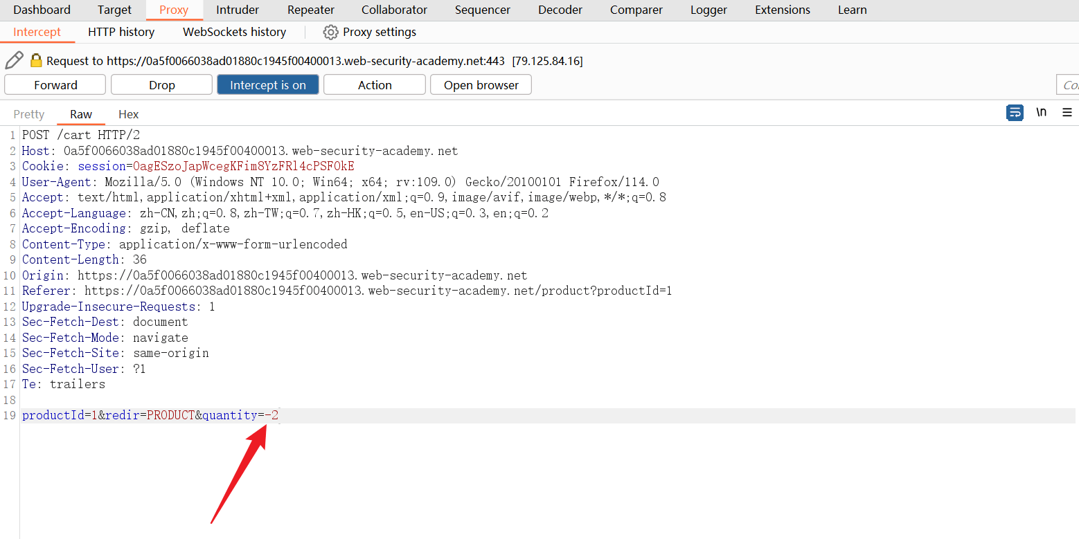Switch to the HTTP history tab

(x=121, y=33)
